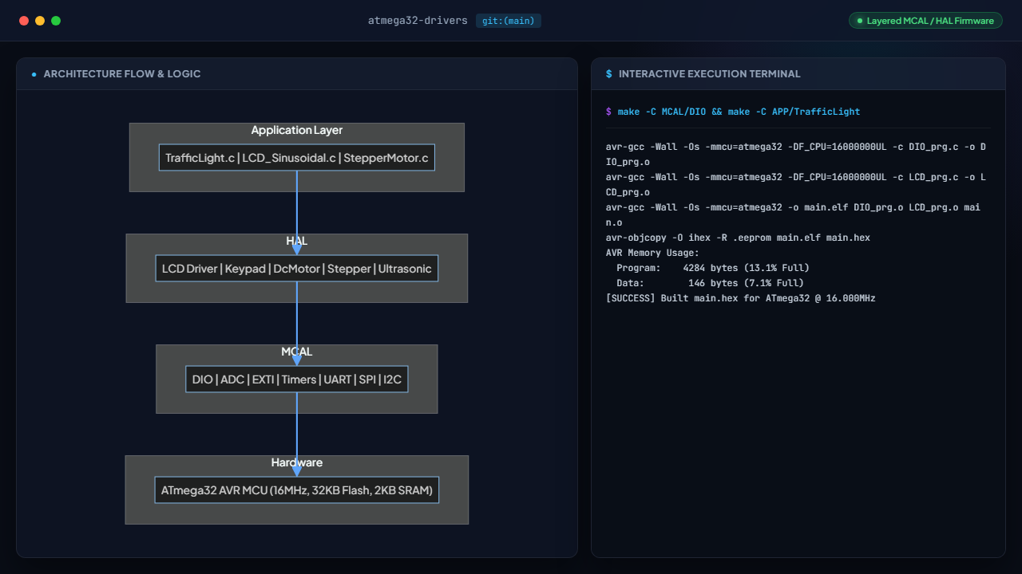Click the blue dot beside Architecture Flow heading

(34, 74)
